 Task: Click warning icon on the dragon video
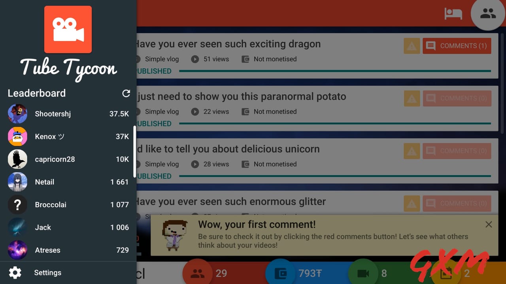412,46
